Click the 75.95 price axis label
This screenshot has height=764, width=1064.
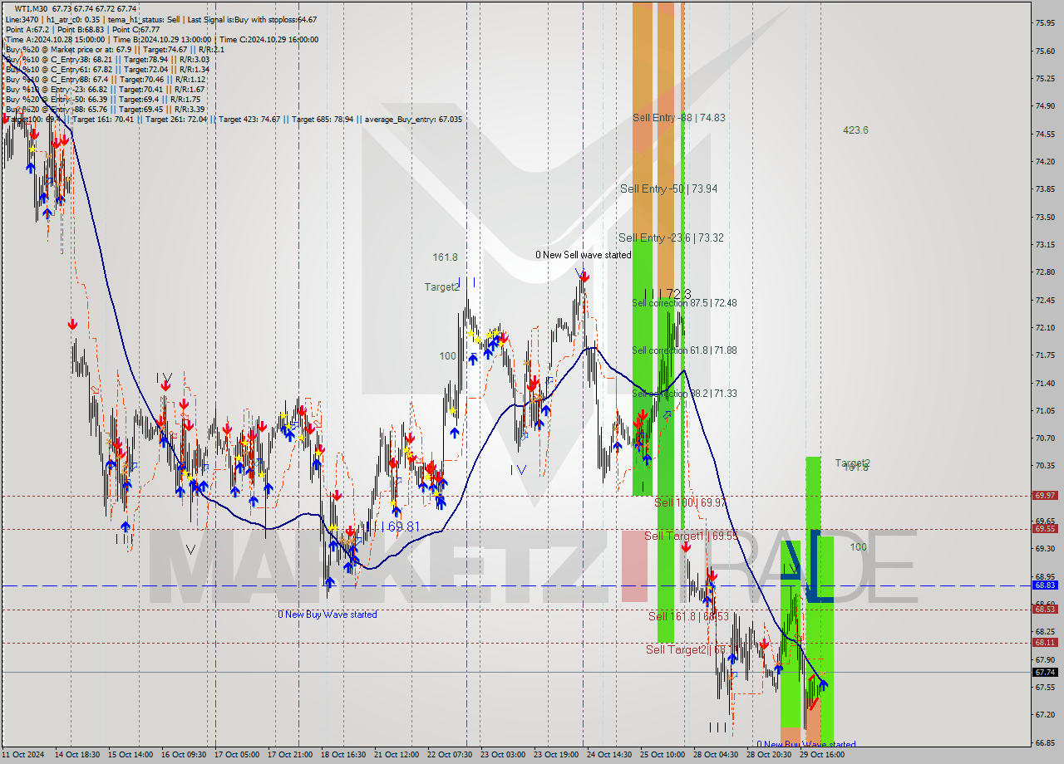[1045, 23]
